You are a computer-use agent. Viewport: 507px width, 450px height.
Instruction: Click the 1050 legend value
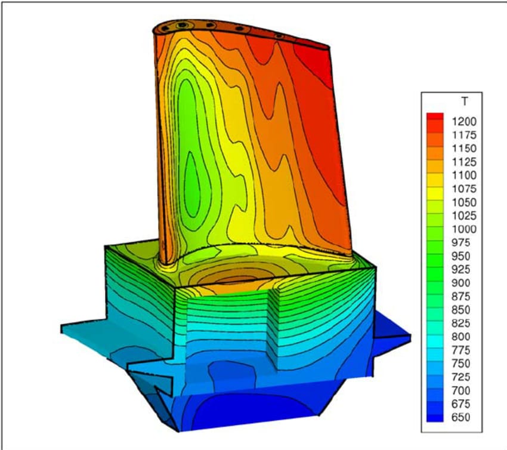coord(464,202)
